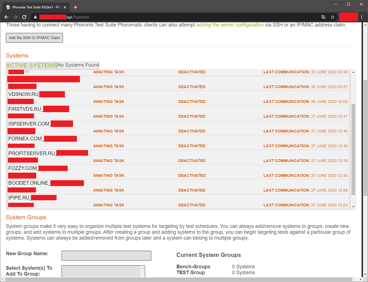Click the systems list scroll up arrow

pos(353,72)
